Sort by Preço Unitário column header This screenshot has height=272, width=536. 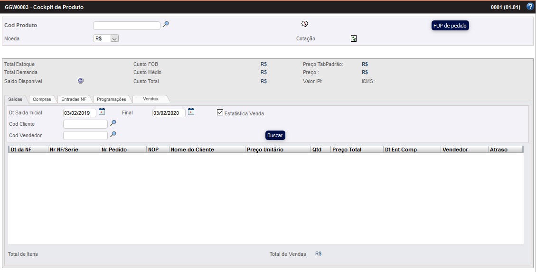click(x=265, y=150)
